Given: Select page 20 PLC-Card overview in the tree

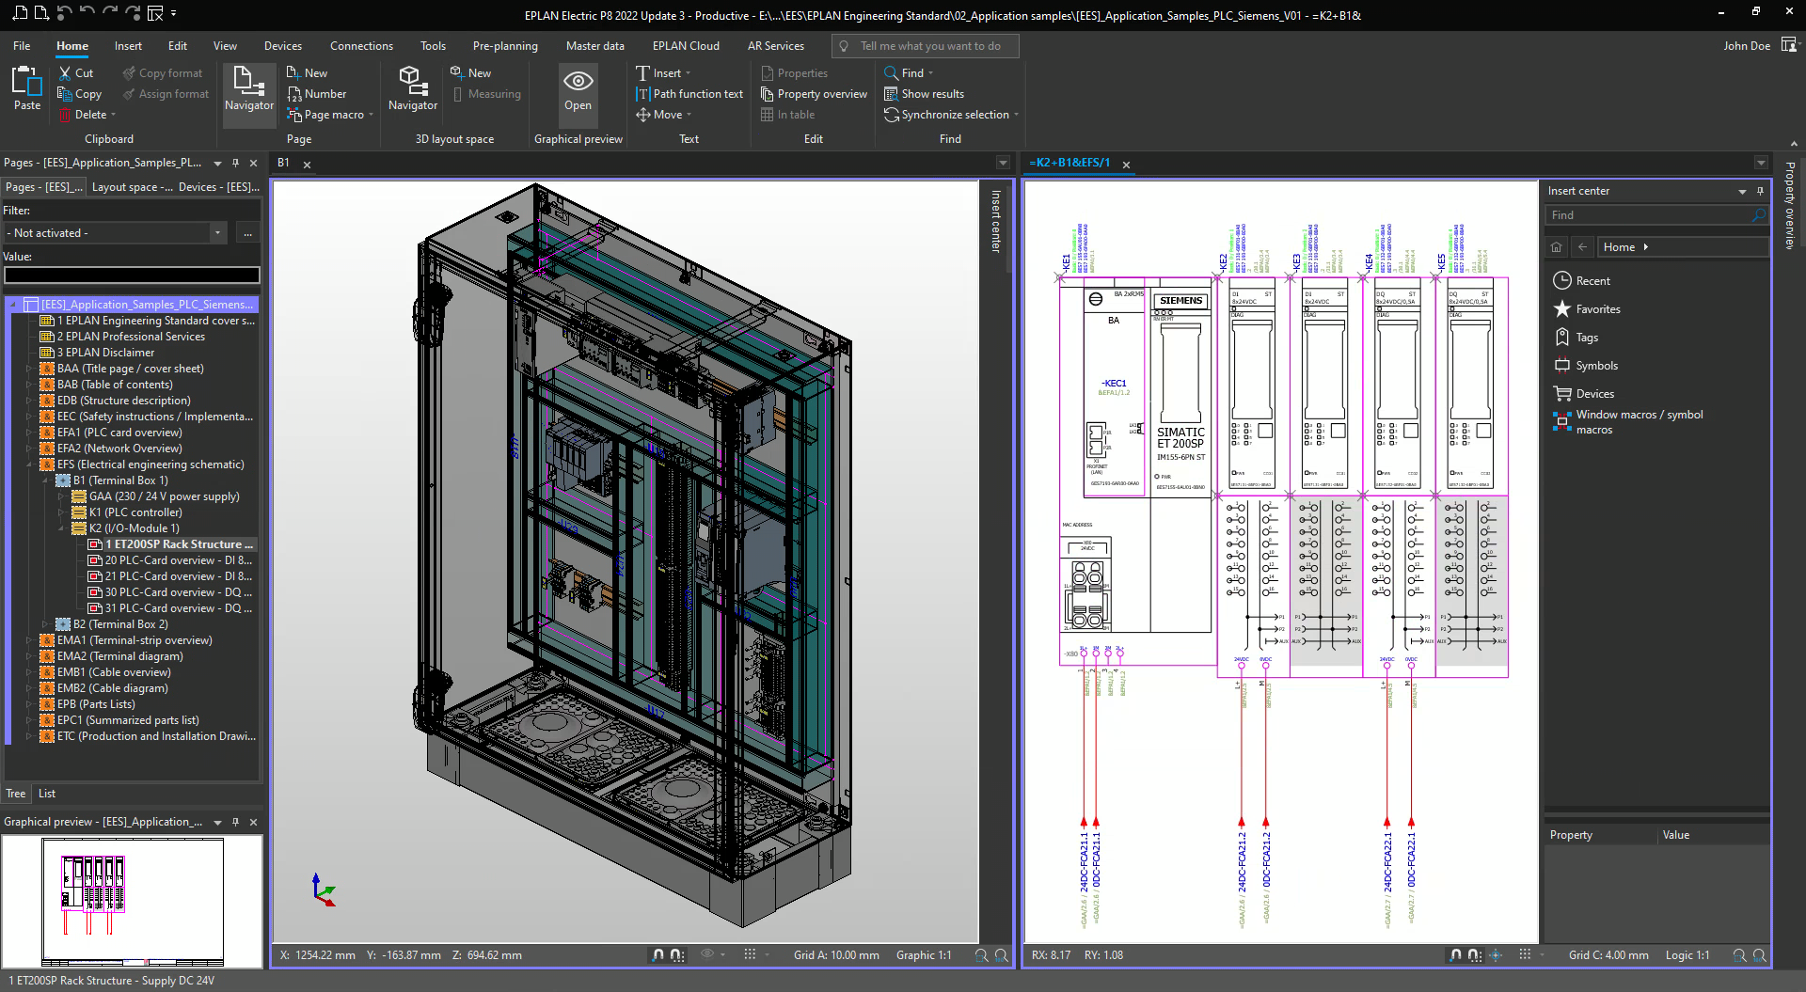Looking at the screenshot, I should click(x=177, y=560).
